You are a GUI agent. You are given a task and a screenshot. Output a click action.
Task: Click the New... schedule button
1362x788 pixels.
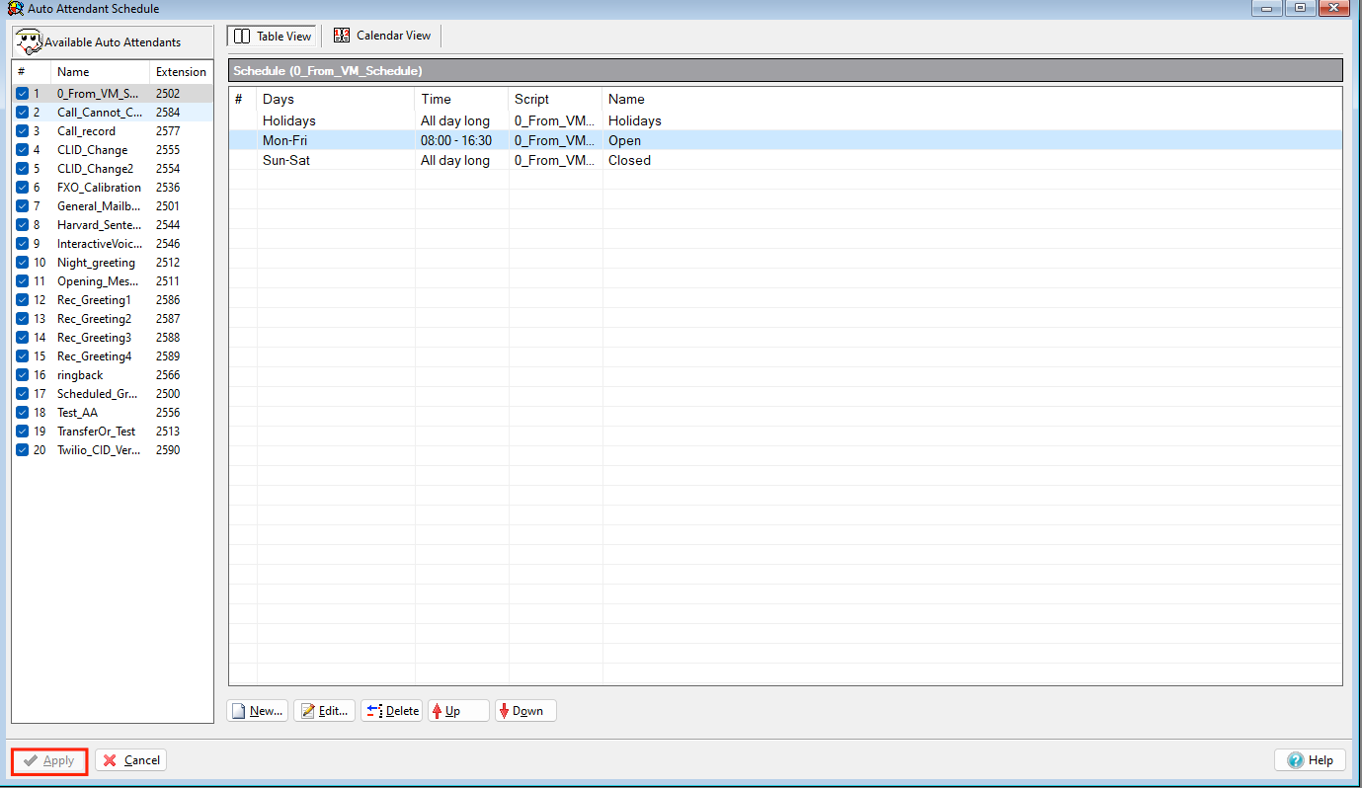[258, 711]
